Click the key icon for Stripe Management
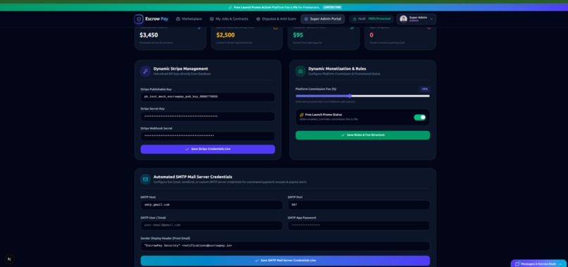 tap(146, 71)
